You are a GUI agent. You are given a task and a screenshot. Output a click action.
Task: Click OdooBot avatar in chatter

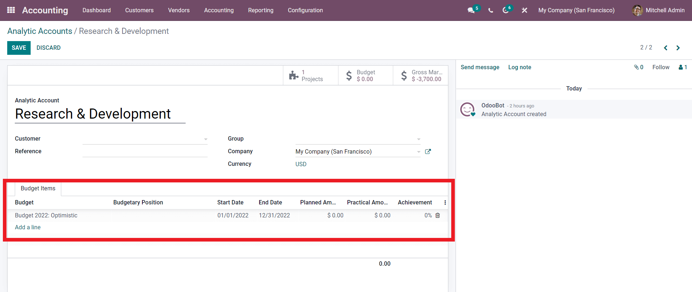[467, 110]
